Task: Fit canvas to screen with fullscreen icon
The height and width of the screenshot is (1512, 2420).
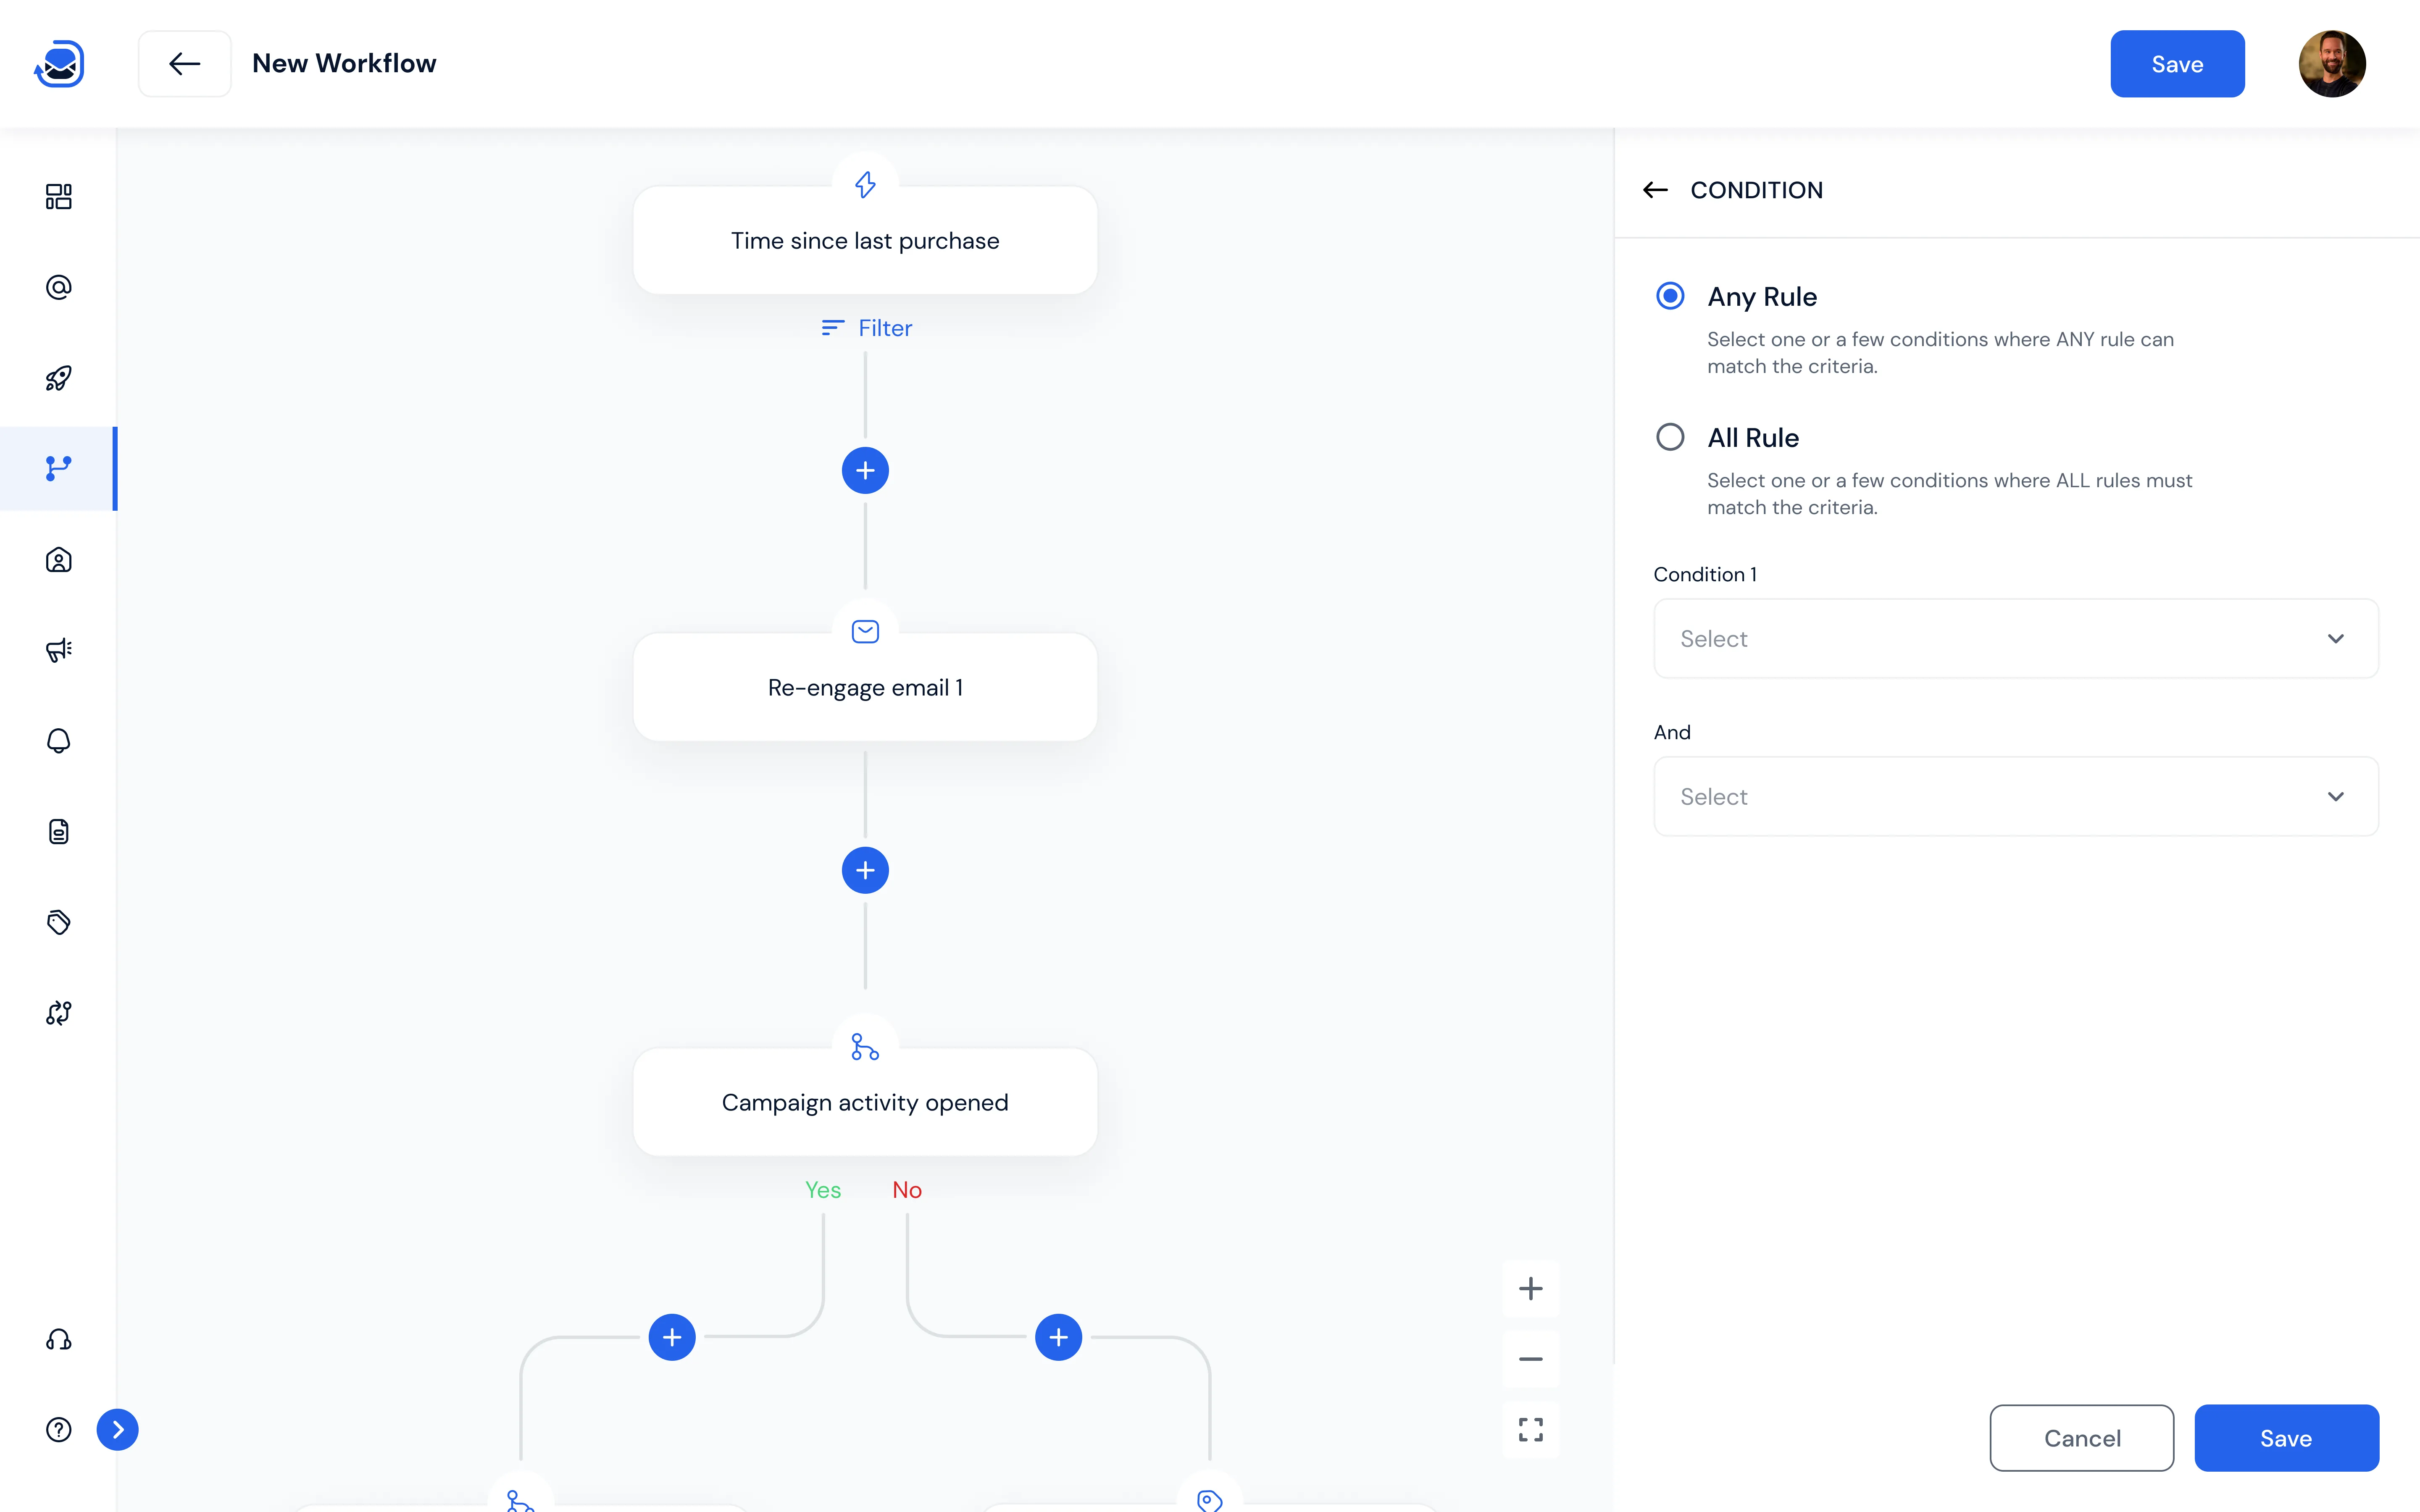Action: 1530,1430
